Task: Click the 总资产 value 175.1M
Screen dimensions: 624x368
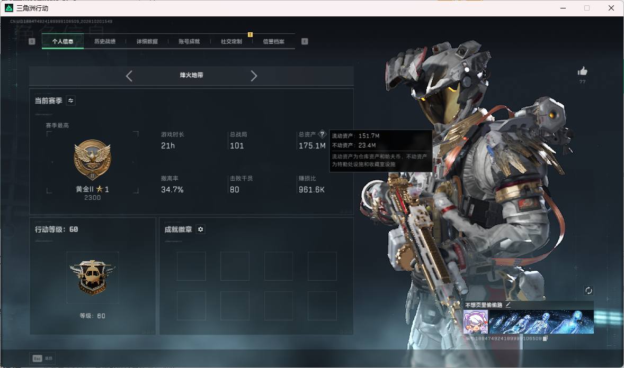Action: [312, 146]
